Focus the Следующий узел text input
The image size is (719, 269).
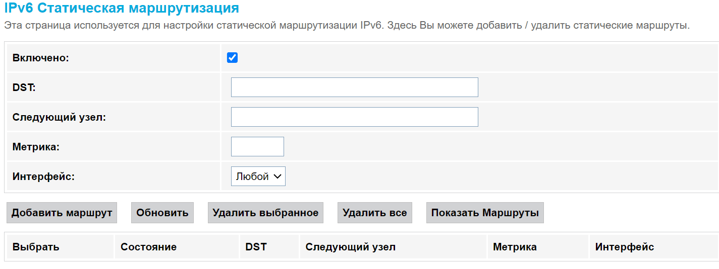pyautogui.click(x=354, y=117)
